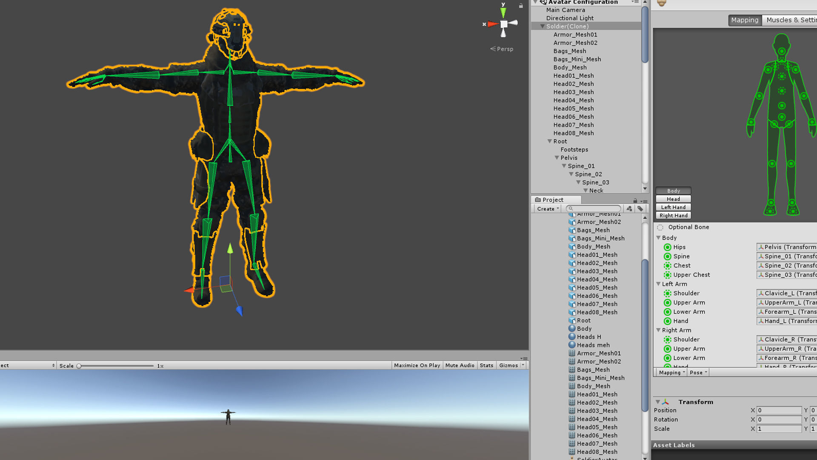Select the Left Hand mapping view button
This screenshot has width=817, height=460.
(673, 207)
